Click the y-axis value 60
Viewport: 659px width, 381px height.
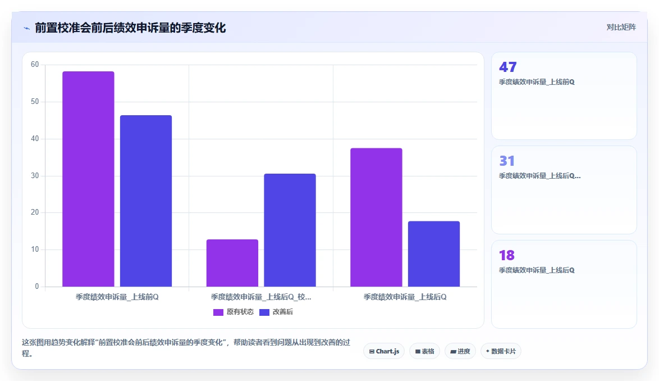(x=34, y=64)
